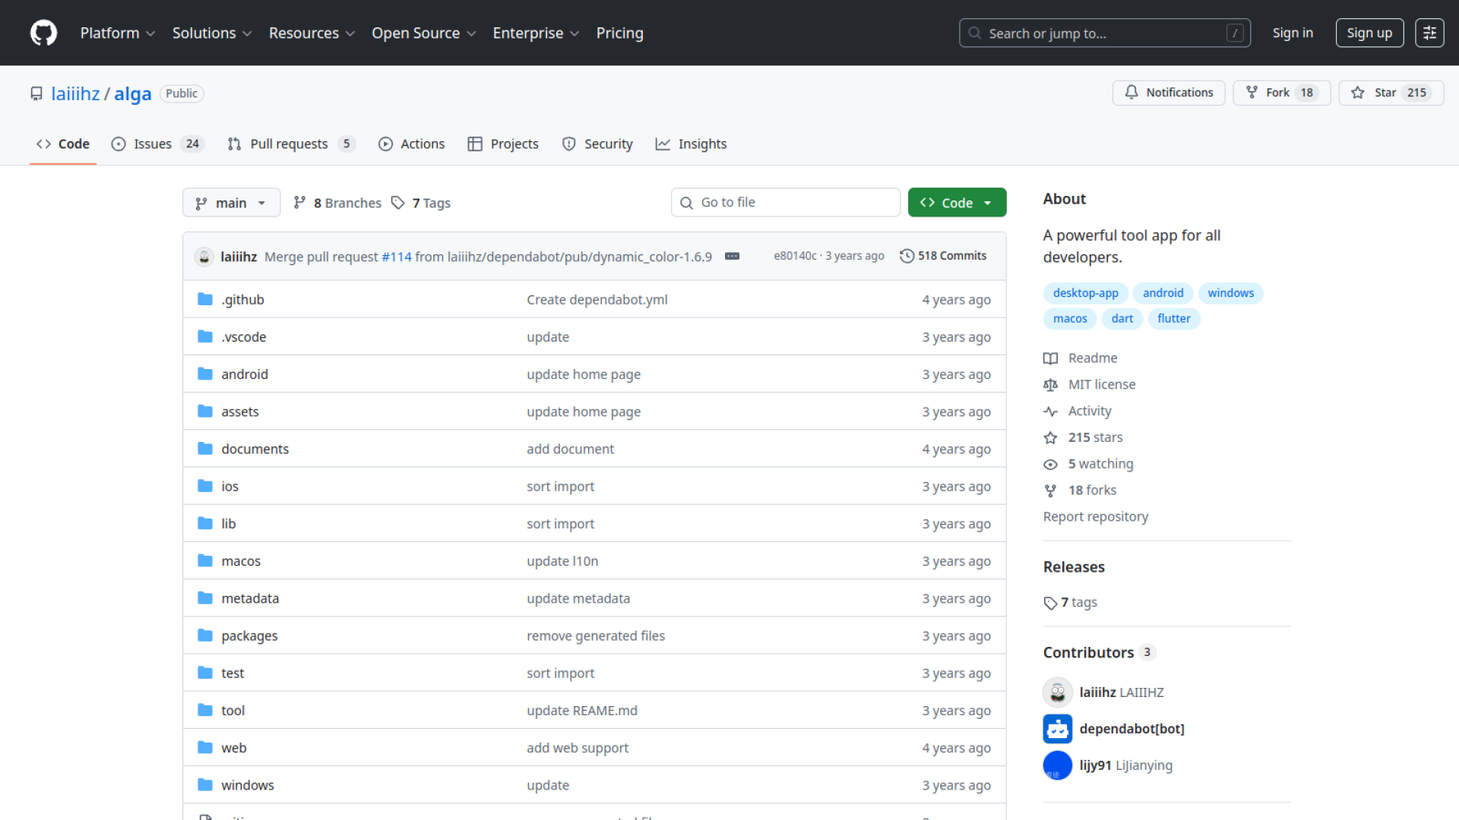
Task: Click the Go to file search box
Action: pyautogui.click(x=786, y=203)
